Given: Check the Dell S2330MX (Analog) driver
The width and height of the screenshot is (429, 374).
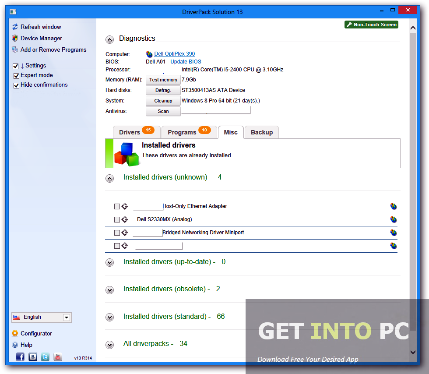Looking at the screenshot, I should tap(117, 219).
